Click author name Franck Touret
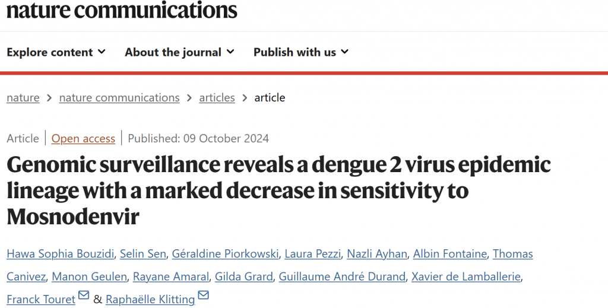The width and height of the screenshot is (608, 308). point(41,299)
